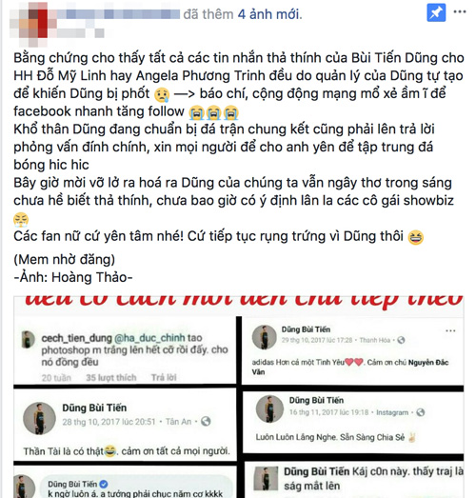The height and width of the screenshot is (498, 476).
Task: Click the blue verified badge beside Dũng Bùi Tiến
Action: coord(104,484)
